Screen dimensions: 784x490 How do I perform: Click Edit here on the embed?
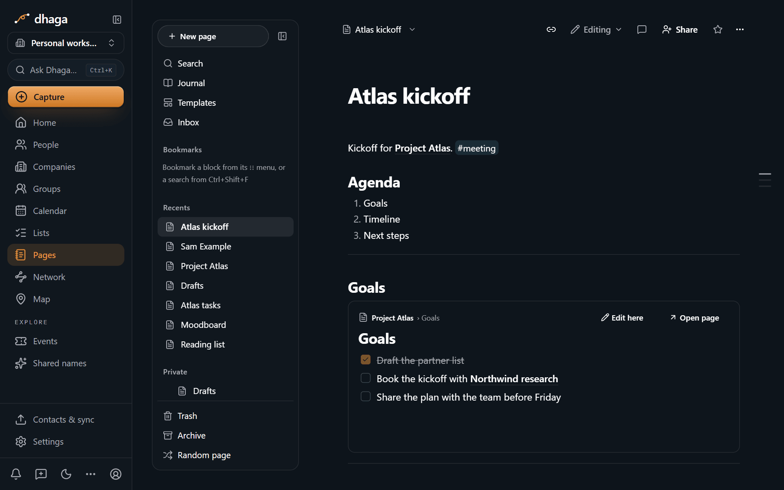[622, 318]
